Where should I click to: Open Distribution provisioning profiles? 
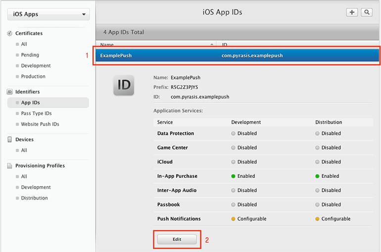[34, 198]
